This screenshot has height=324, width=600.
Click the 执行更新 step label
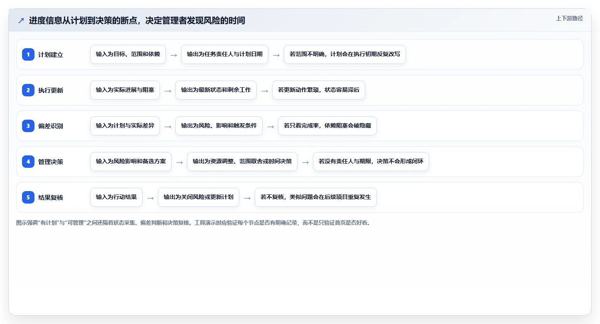[51, 91]
